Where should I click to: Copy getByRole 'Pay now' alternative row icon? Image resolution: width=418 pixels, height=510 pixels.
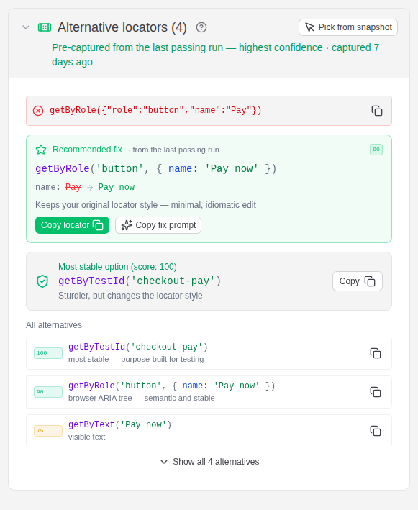[x=376, y=392]
